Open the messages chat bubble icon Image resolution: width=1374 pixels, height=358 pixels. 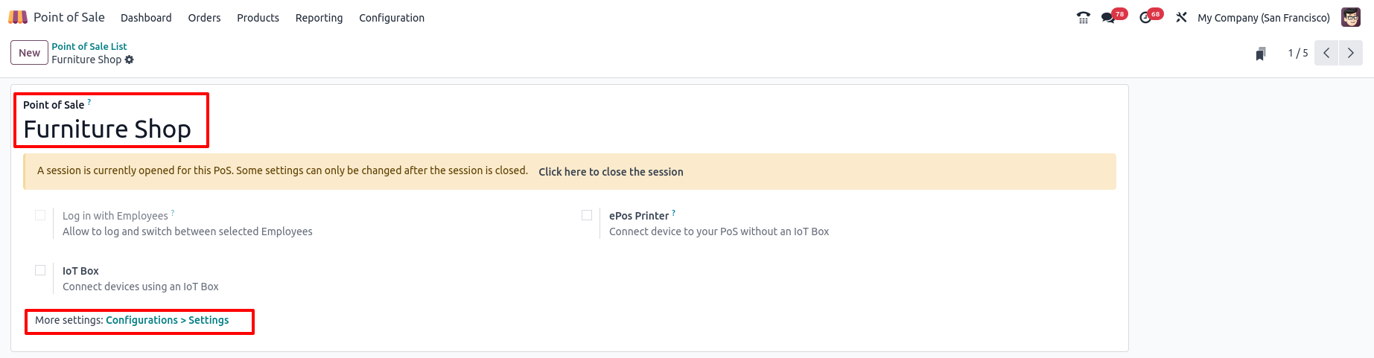pyautogui.click(x=1108, y=17)
